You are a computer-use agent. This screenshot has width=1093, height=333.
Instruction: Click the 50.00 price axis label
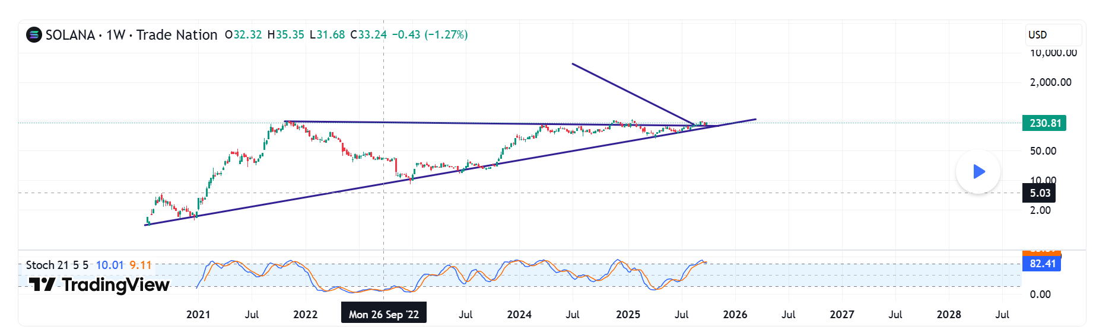(1043, 151)
